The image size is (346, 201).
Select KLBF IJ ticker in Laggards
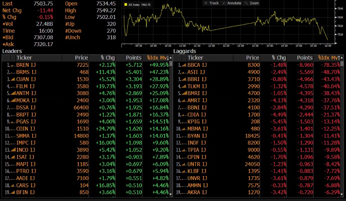[197, 171]
